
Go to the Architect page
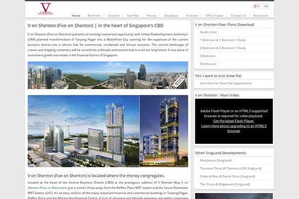[192, 15]
